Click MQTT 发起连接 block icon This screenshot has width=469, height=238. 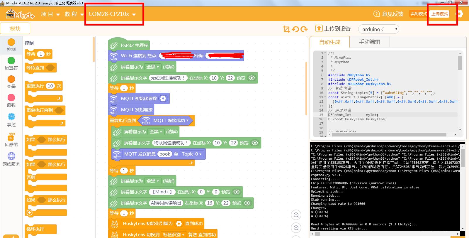[x=113, y=110]
